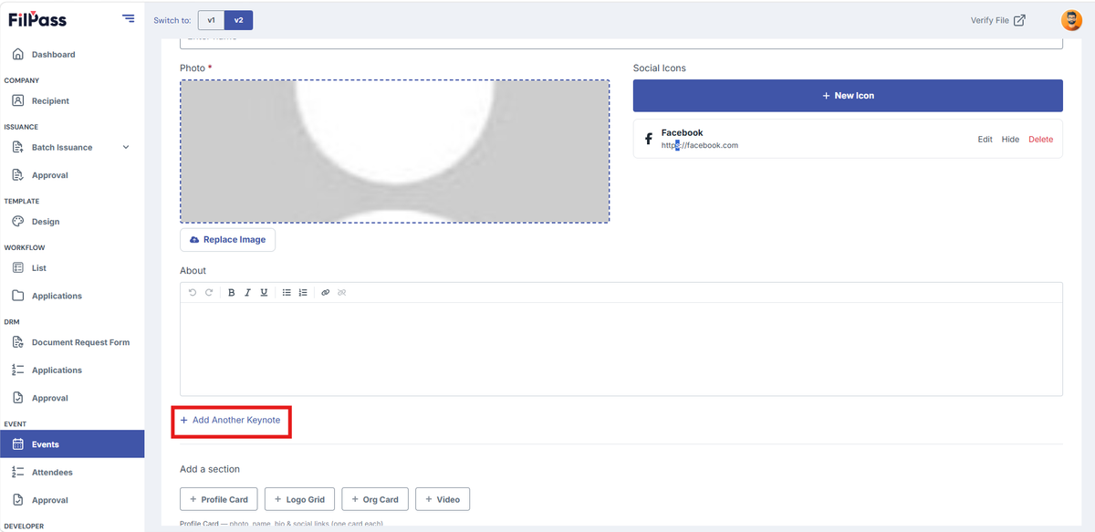Add a Video section
The image size is (1095, 532).
[x=443, y=499]
